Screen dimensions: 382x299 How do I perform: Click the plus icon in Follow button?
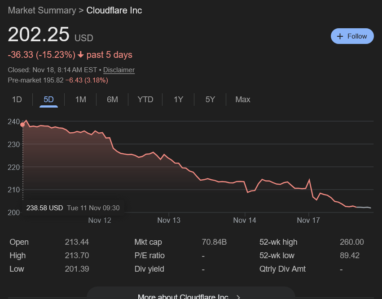[340, 36]
